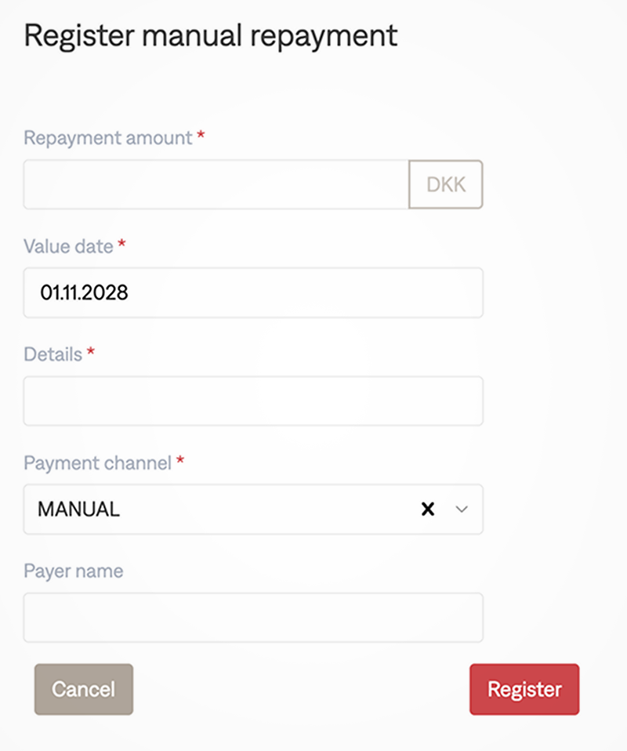Open the combo box showing MANUAL
Screen dimensions: 627x751
pos(219,510)
